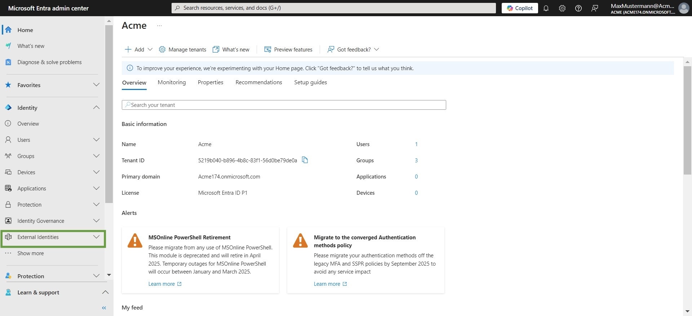This screenshot has height=316, width=692.
Task: Switch to the Setup guides tab
Action: 310,82
